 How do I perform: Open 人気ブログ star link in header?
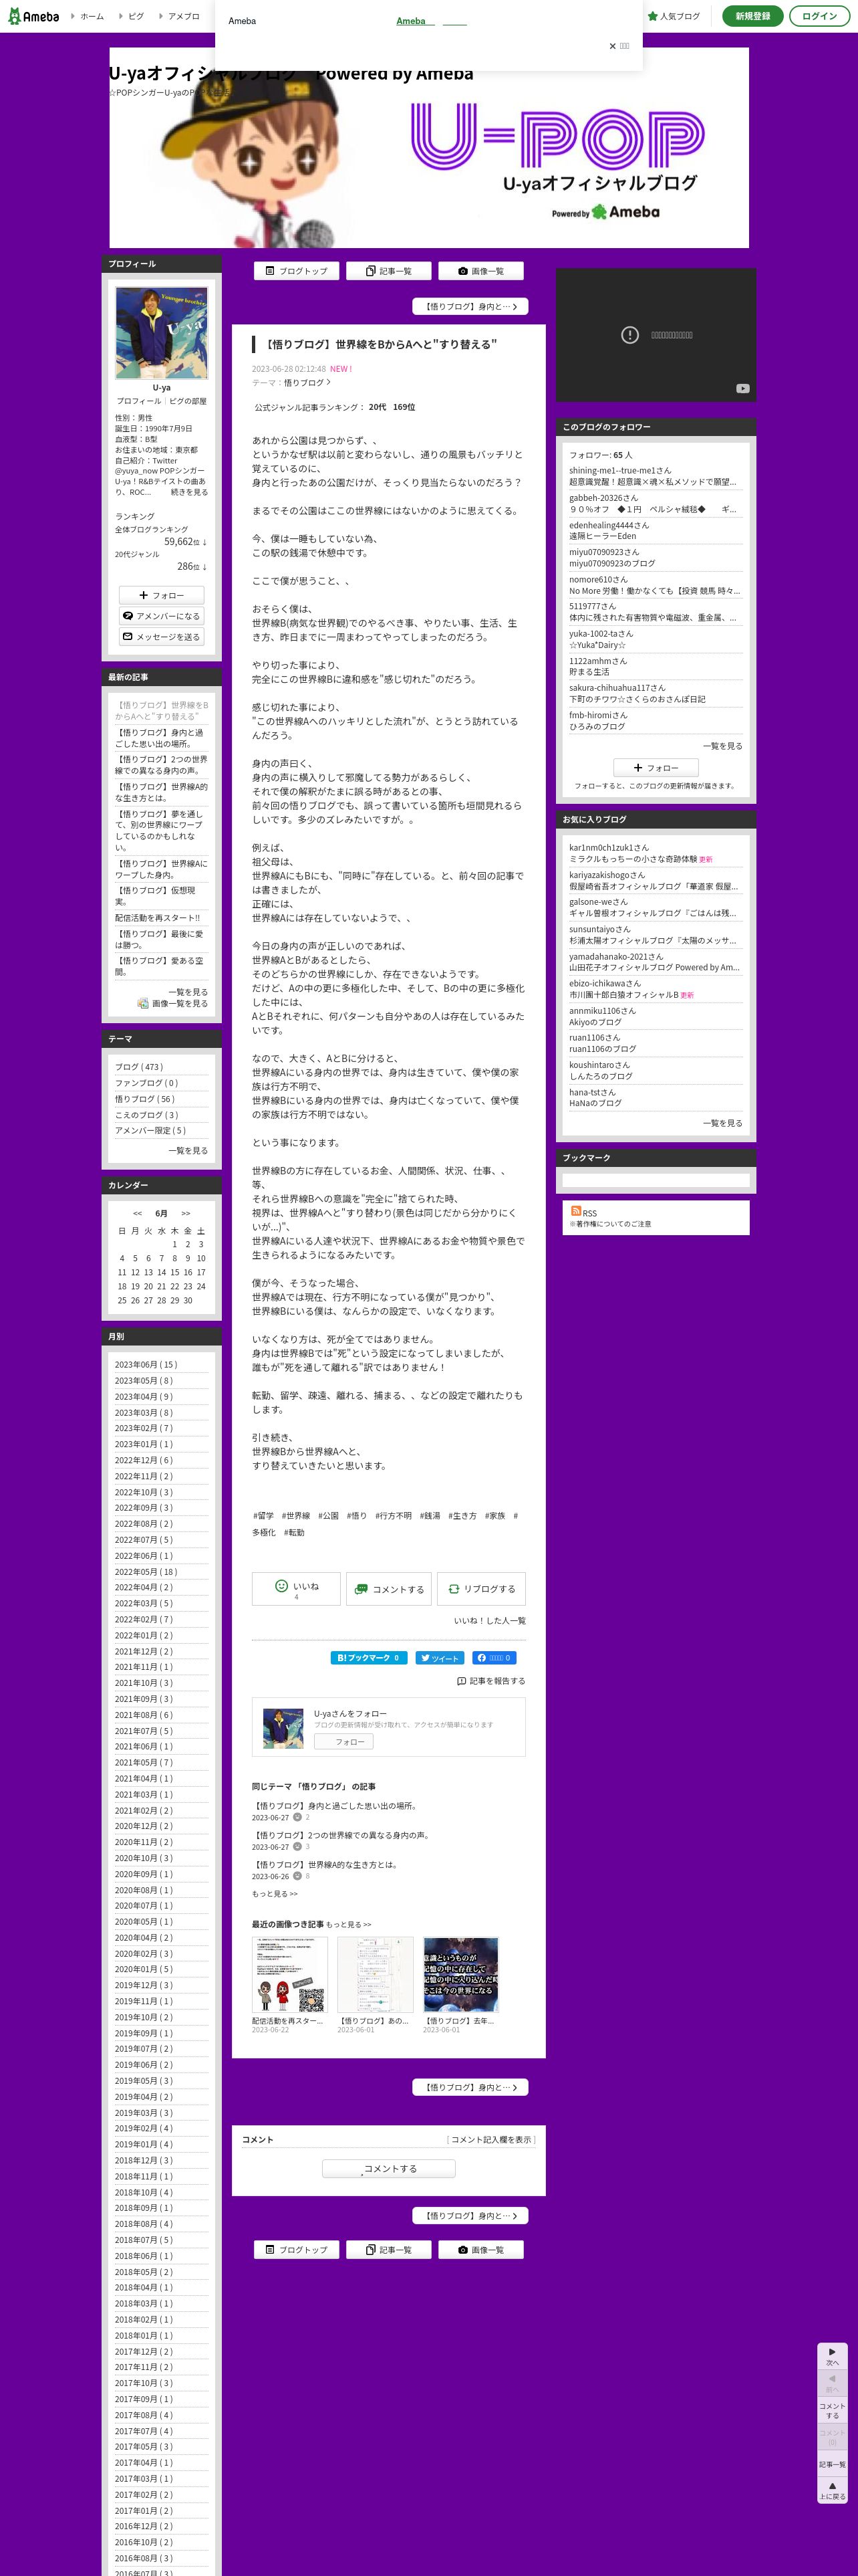click(x=674, y=16)
